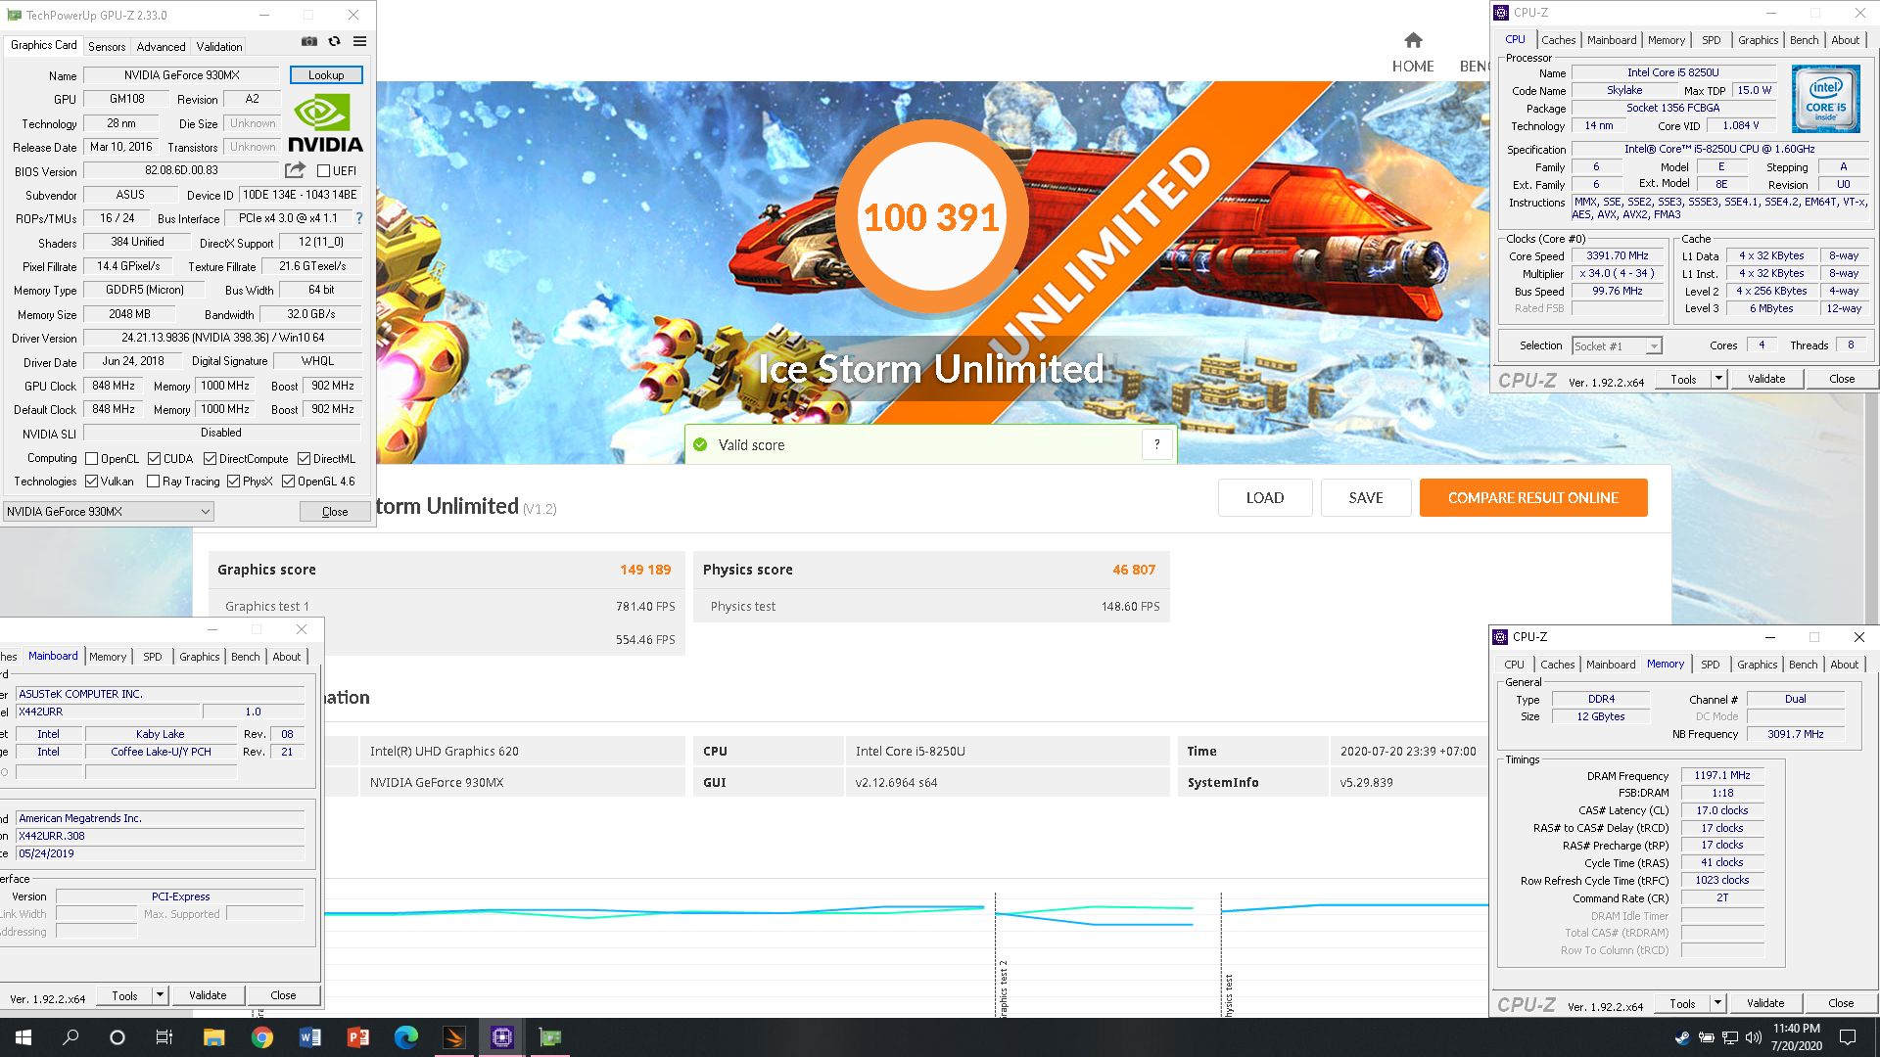Image resolution: width=1880 pixels, height=1057 pixels.
Task: Expand Tools dropdown arrow in Memory CPU-Z
Action: [1717, 1003]
